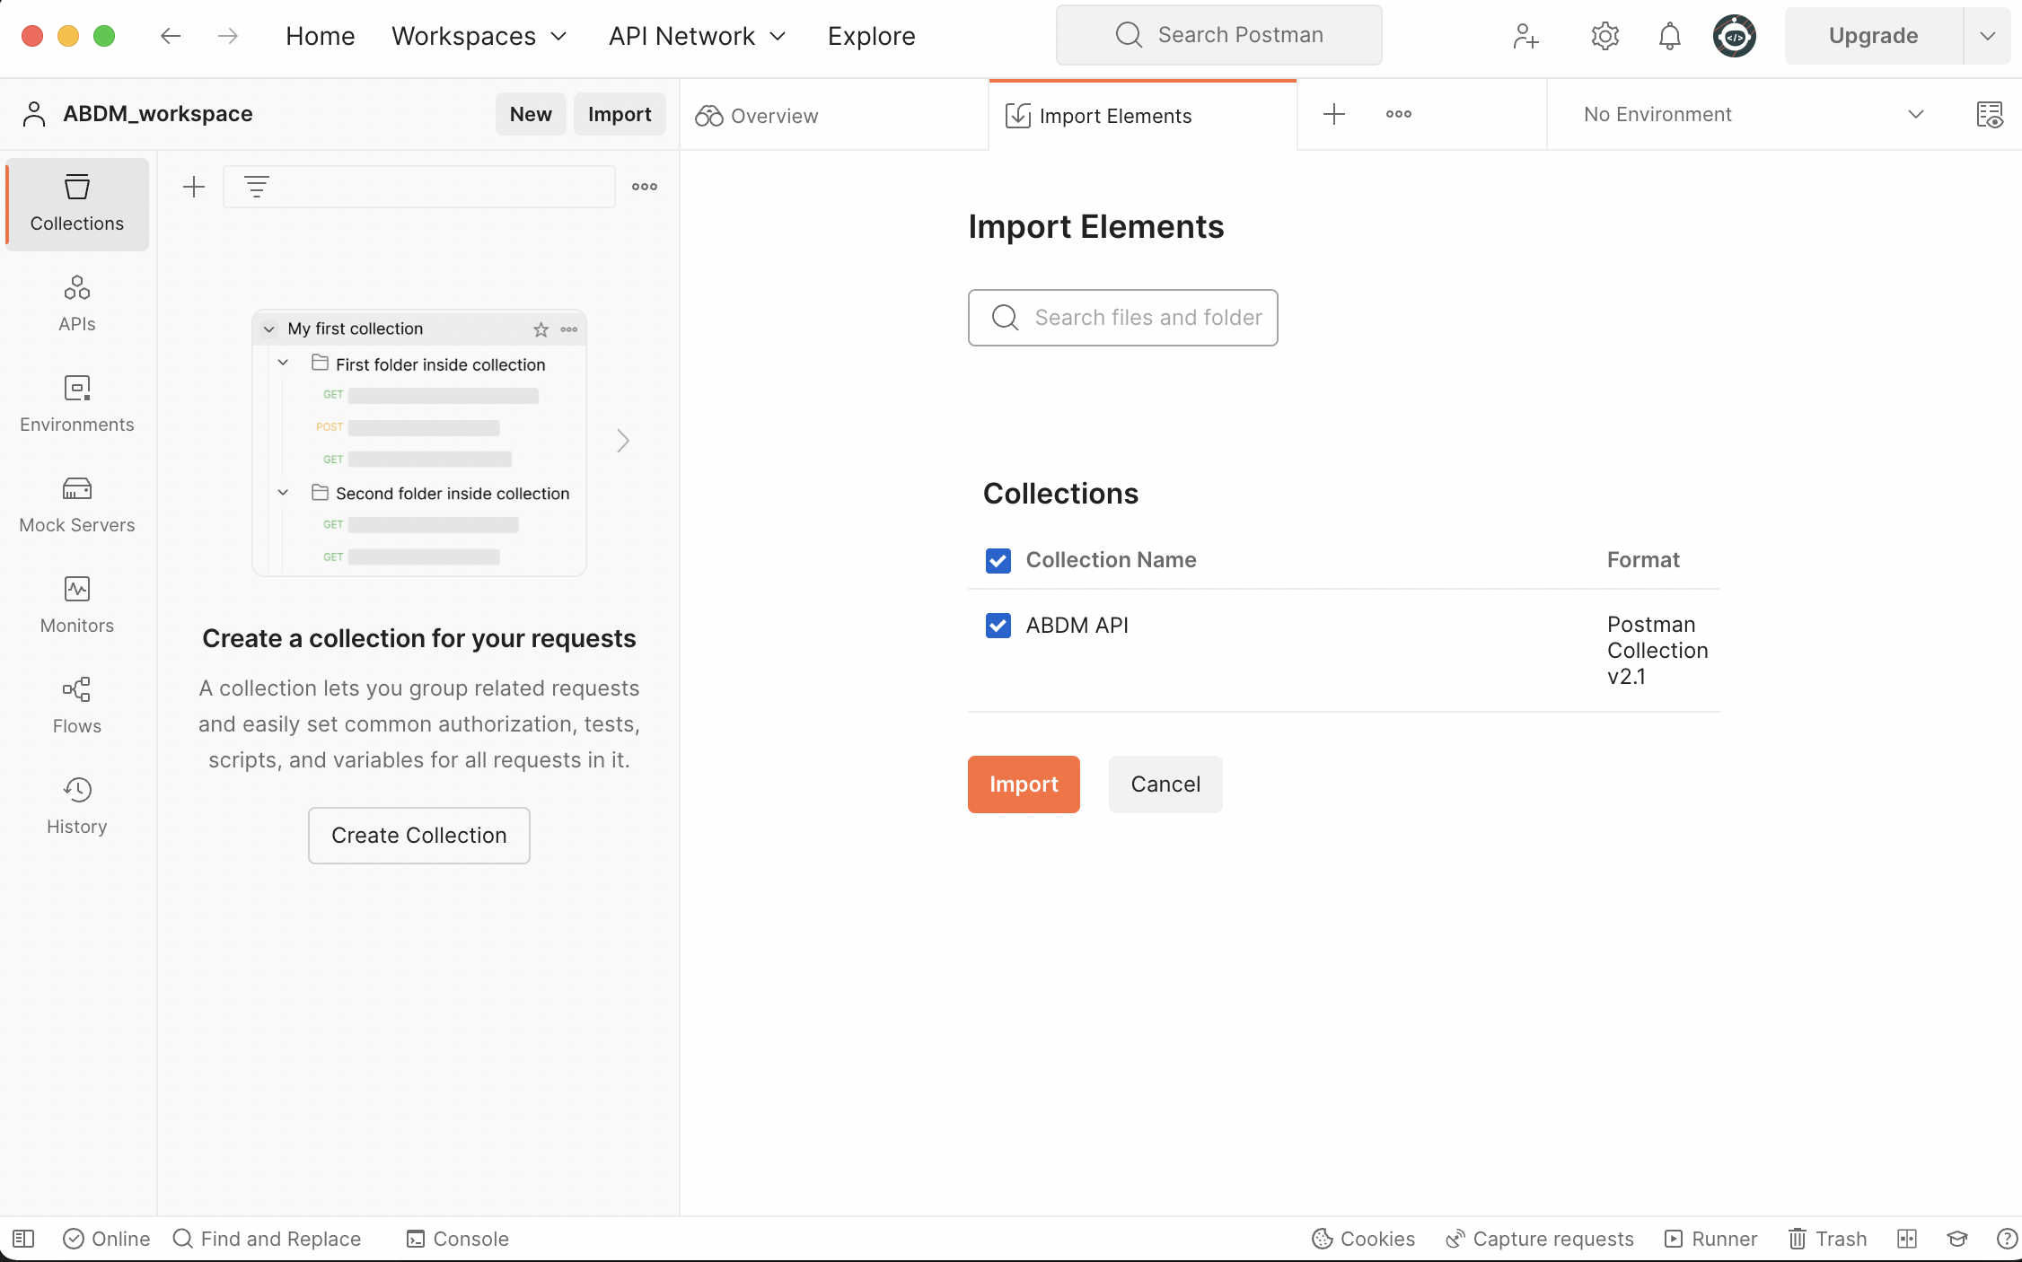Toggle the sidebar from the status bar
The height and width of the screenshot is (1262, 2022).
point(23,1239)
